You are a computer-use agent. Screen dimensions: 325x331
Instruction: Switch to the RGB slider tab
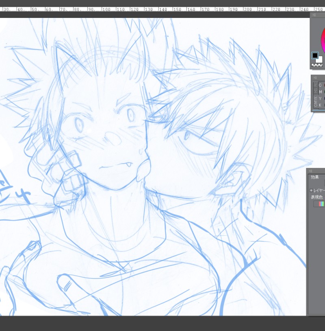315,84
